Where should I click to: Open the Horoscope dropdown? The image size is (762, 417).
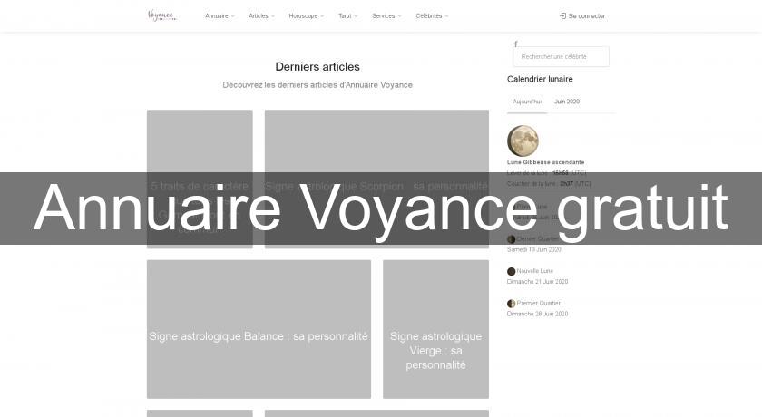pyautogui.click(x=307, y=16)
